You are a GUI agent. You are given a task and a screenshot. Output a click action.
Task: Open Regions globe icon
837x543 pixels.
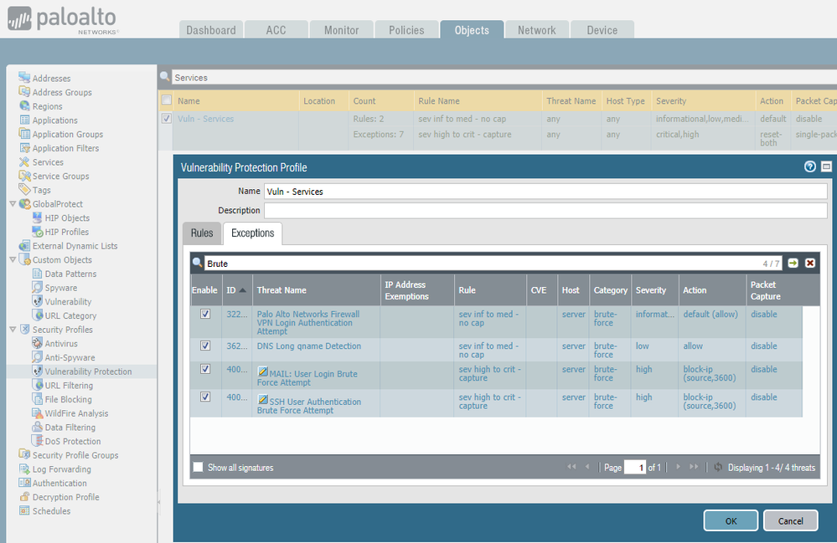coord(24,105)
